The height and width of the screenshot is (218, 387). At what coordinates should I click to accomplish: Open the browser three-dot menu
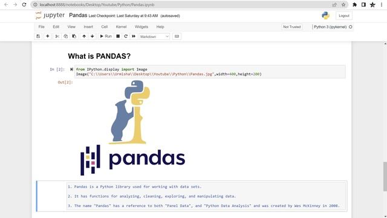(x=382, y=5)
